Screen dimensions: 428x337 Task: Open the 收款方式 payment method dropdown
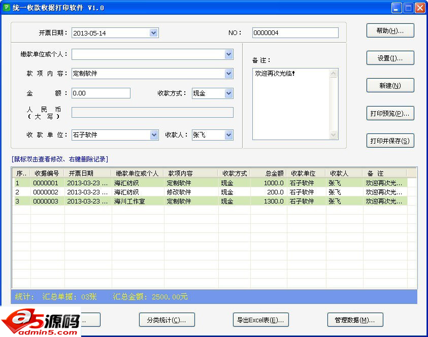pyautogui.click(x=228, y=93)
